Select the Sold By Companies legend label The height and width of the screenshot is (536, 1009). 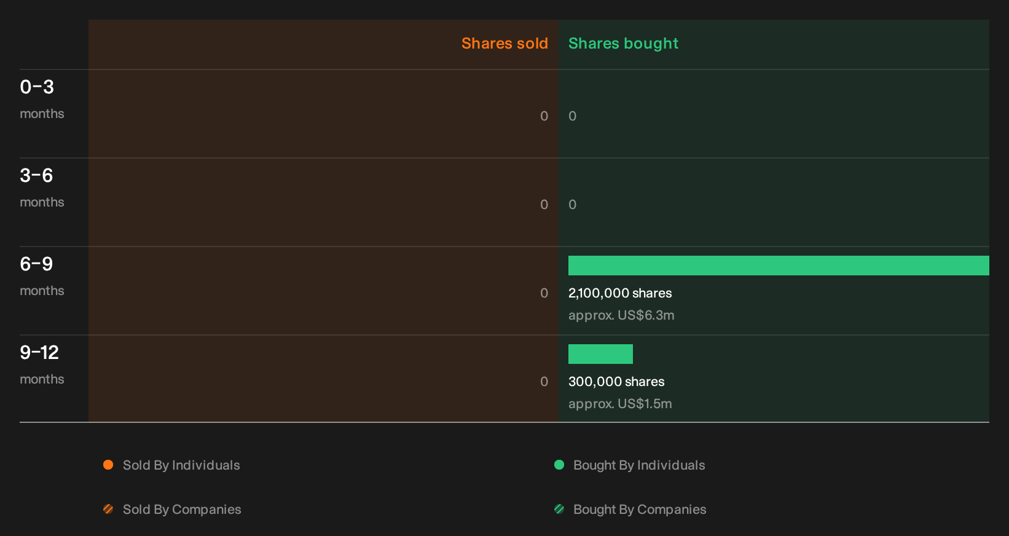(182, 510)
